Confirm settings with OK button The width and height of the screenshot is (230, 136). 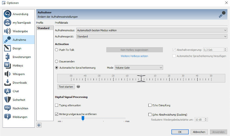point(180,132)
